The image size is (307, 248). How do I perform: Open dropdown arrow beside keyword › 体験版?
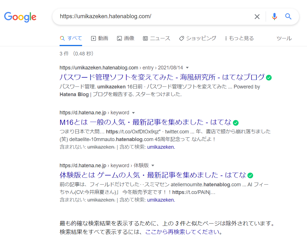(x=153, y=166)
